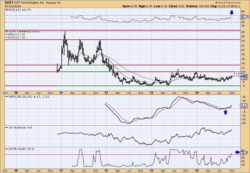
Task: Click the 16 label on price axis
Action: pos(243,59)
